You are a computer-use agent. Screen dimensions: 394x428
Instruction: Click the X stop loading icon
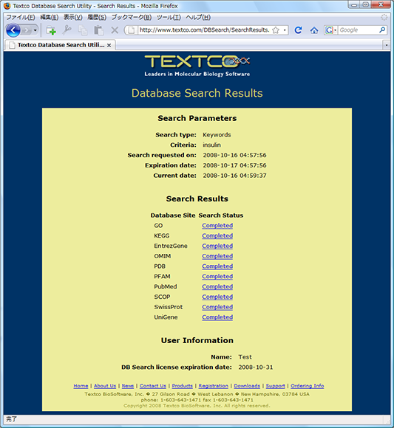[x=115, y=30]
